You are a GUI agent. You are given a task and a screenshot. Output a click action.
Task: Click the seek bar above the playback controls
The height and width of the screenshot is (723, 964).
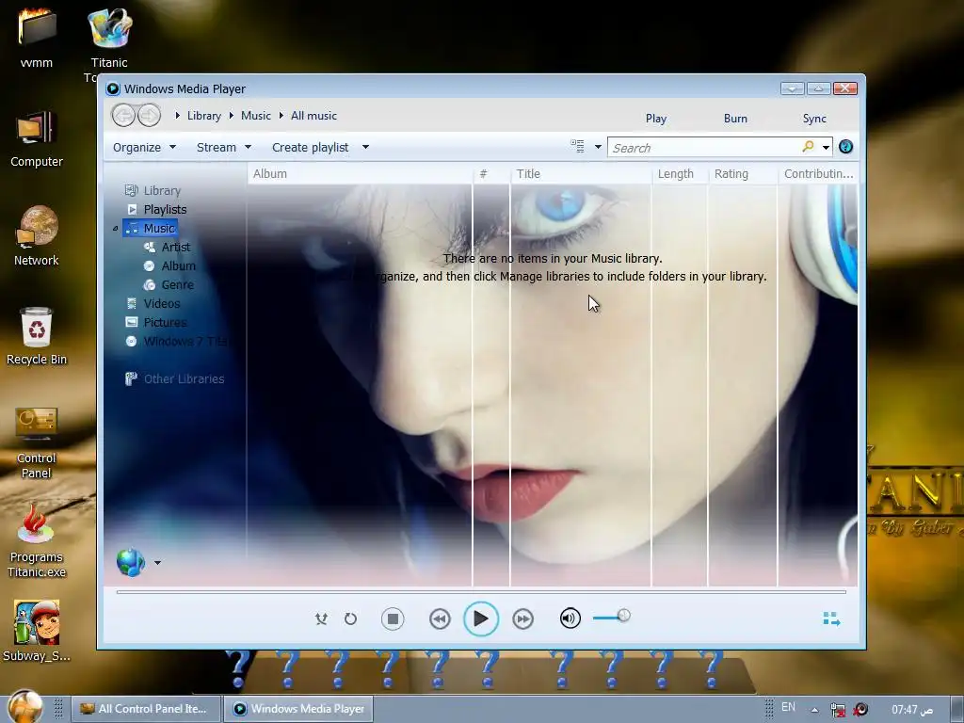[x=481, y=592]
